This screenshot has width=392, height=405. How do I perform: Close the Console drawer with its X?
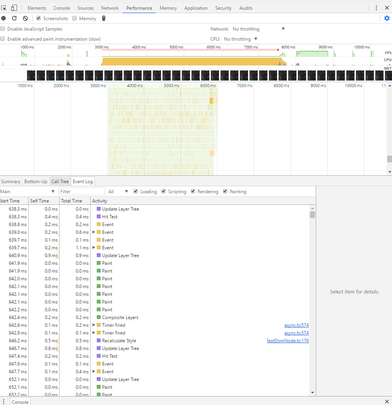pos(387,402)
